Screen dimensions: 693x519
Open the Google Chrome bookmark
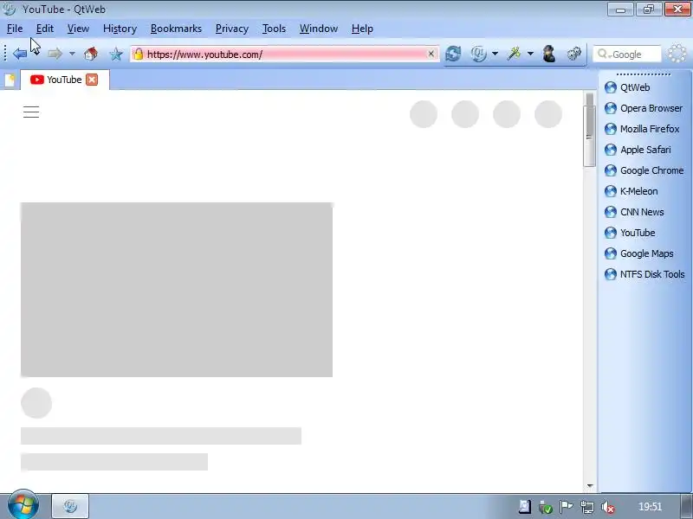click(644, 170)
